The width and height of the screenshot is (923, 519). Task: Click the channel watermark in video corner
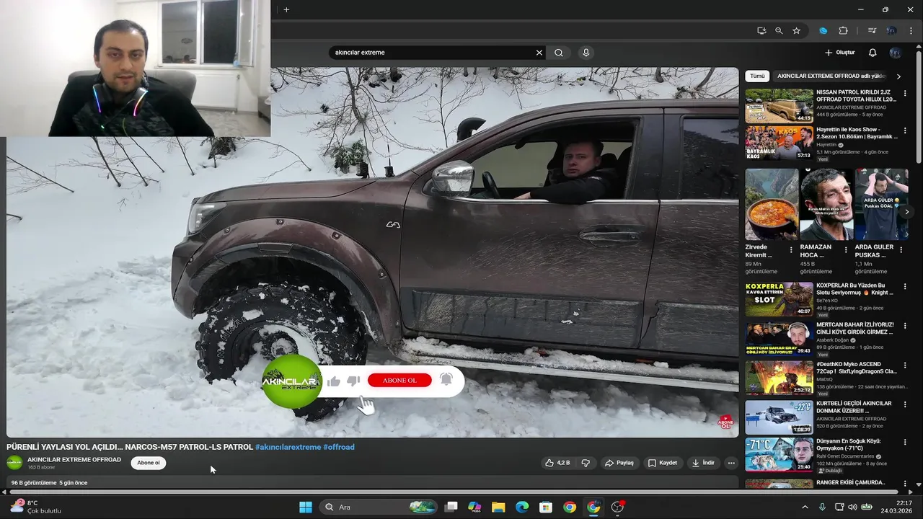(725, 422)
